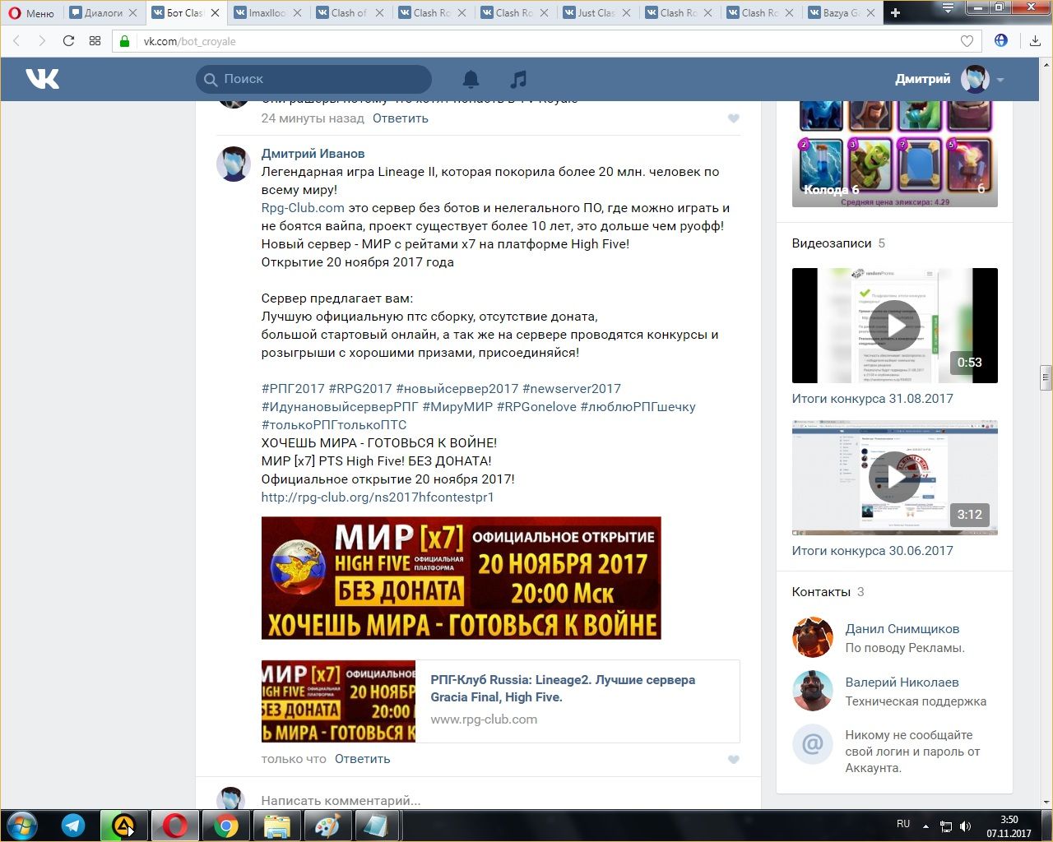Like Дмитрий Иванов's comment with the heart
This screenshot has width=1053, height=842.
pyautogui.click(x=734, y=760)
